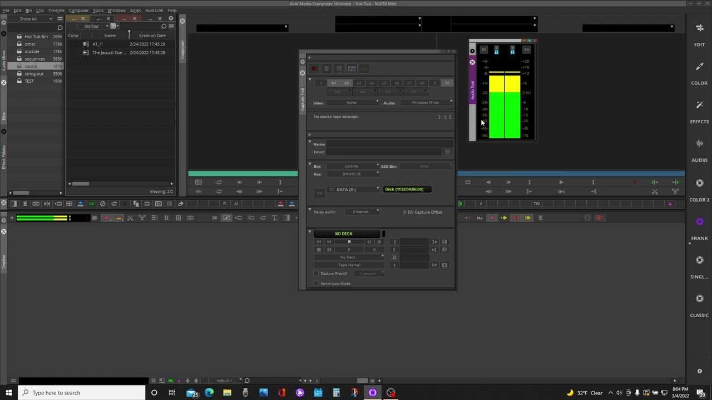
Task: Open the Avid Link menu
Action: 154,10
